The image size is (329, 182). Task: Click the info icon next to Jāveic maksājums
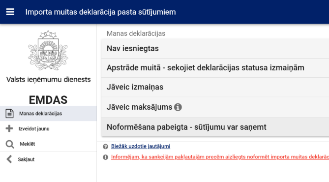pos(178,107)
